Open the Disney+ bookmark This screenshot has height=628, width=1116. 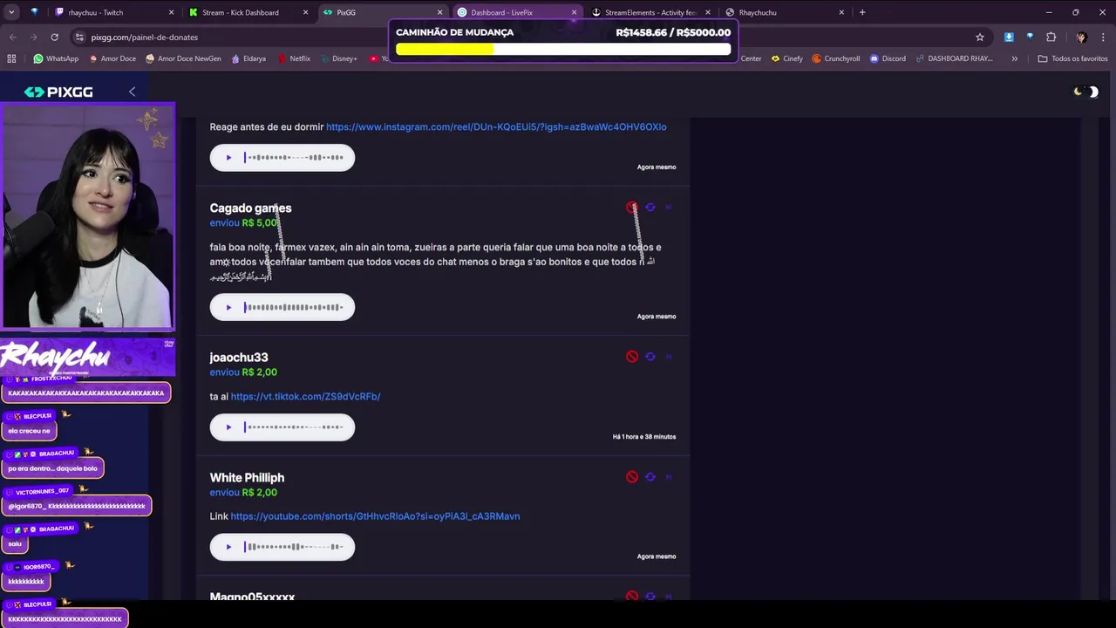pos(338,58)
